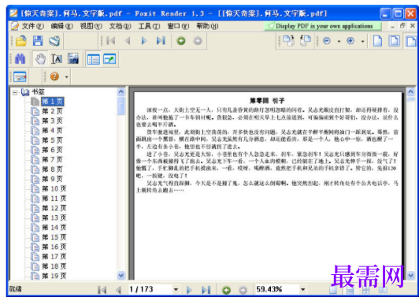This screenshot has height=301, width=419.
Task: Click green previous view button in top toolbar
Action: (x=181, y=41)
